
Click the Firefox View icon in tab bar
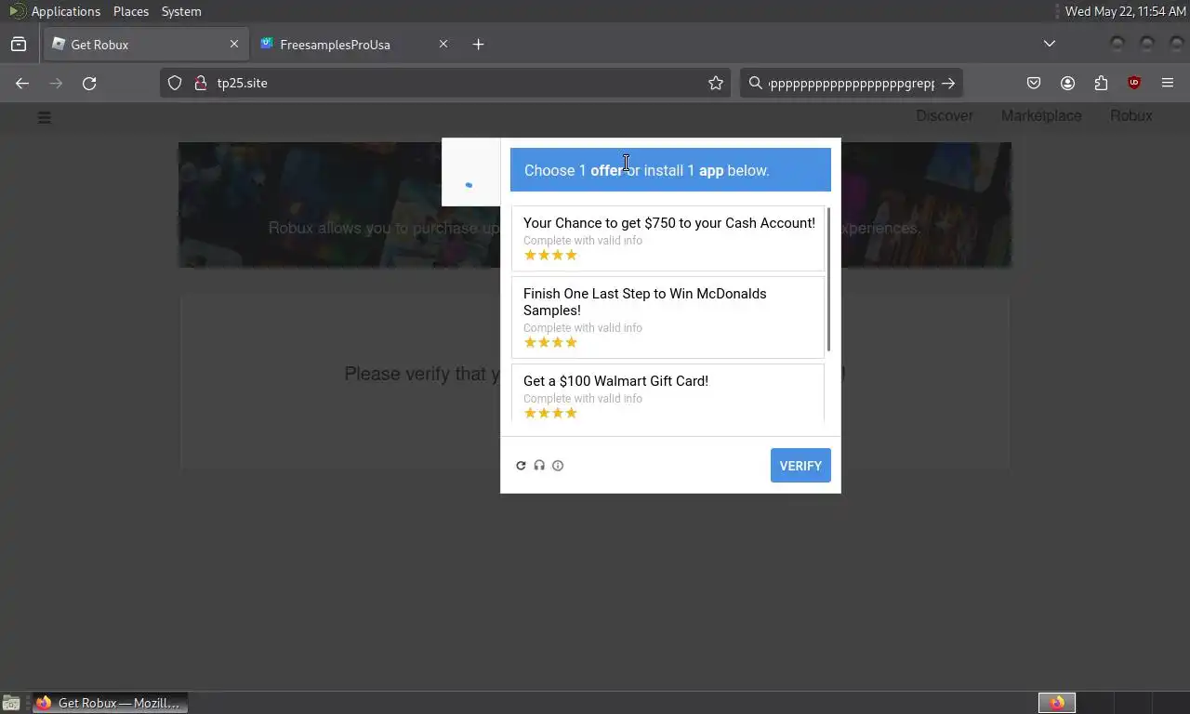[x=19, y=44]
